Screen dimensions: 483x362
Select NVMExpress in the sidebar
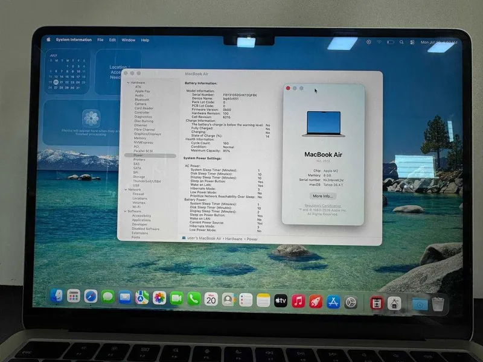click(143, 142)
